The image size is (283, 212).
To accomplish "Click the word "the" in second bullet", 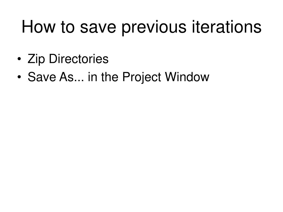I will pyautogui.click(x=109, y=77).
